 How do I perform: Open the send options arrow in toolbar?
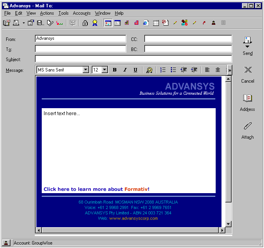(x=24, y=23)
